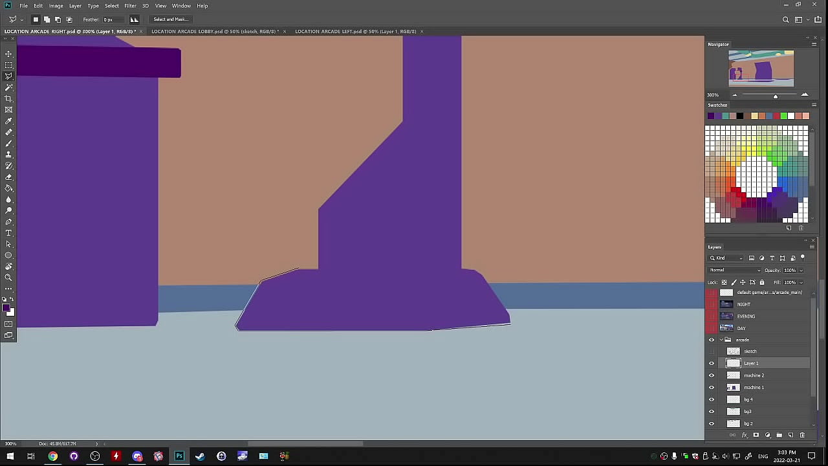The width and height of the screenshot is (828, 466).
Task: Open the blend mode Normal dropdown
Action: (x=735, y=270)
